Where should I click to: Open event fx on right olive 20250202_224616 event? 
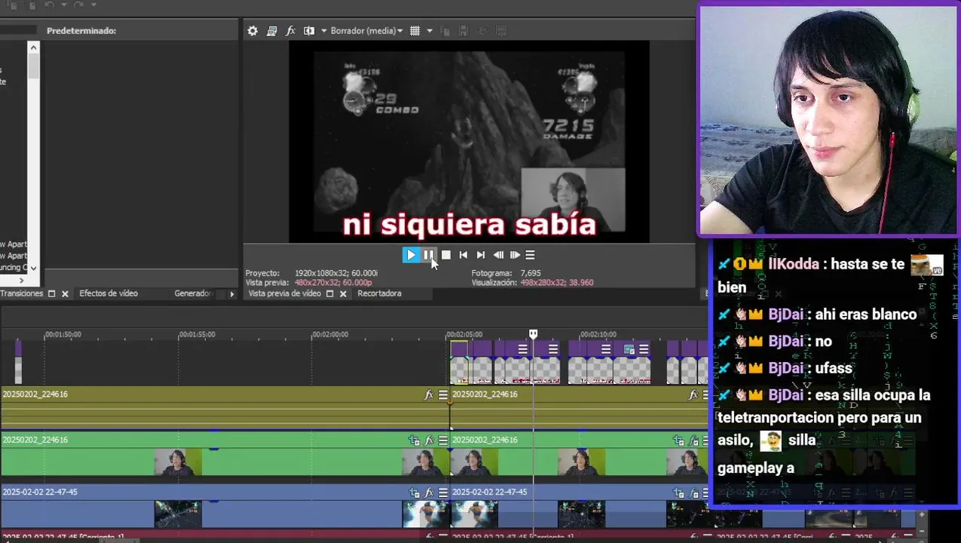(x=693, y=394)
